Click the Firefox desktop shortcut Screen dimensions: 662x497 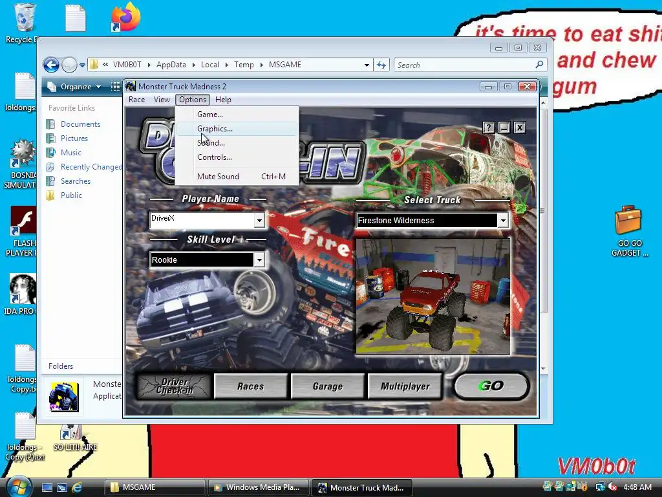[x=125, y=17]
